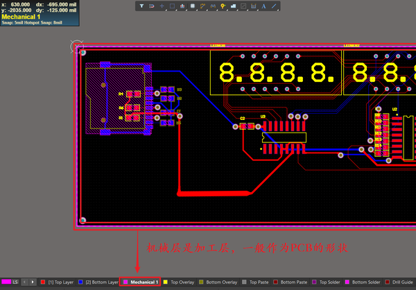This screenshot has height=290, width=416.
Task: Select the Move objects cross tool
Action: (162, 6)
